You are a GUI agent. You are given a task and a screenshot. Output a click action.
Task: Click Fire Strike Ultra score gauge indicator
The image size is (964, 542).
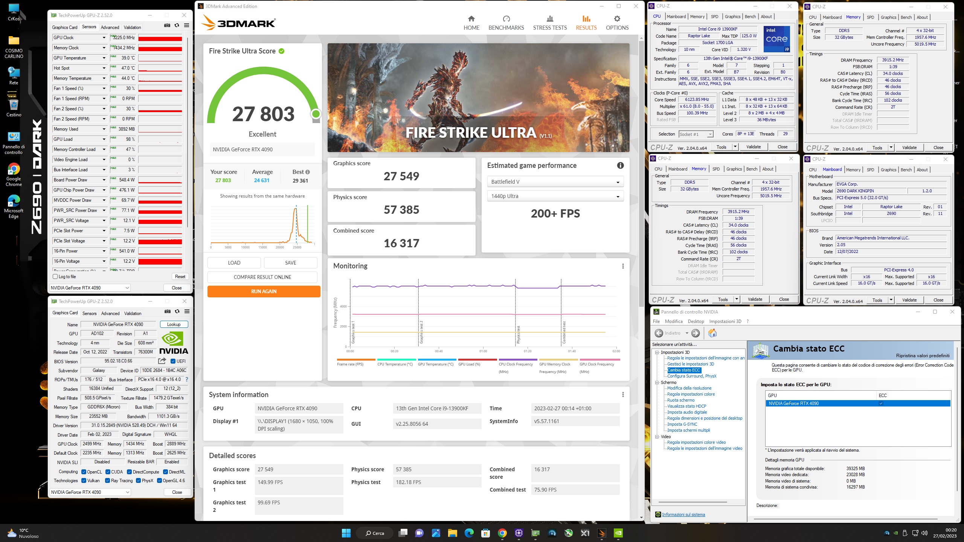tap(316, 114)
